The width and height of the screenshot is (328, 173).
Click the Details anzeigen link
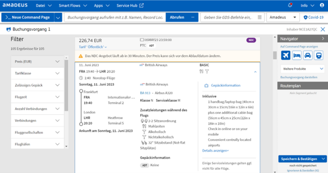tap(215, 150)
